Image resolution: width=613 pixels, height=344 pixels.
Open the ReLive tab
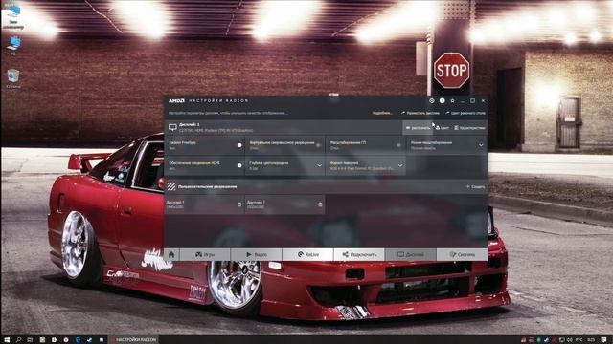click(x=307, y=255)
